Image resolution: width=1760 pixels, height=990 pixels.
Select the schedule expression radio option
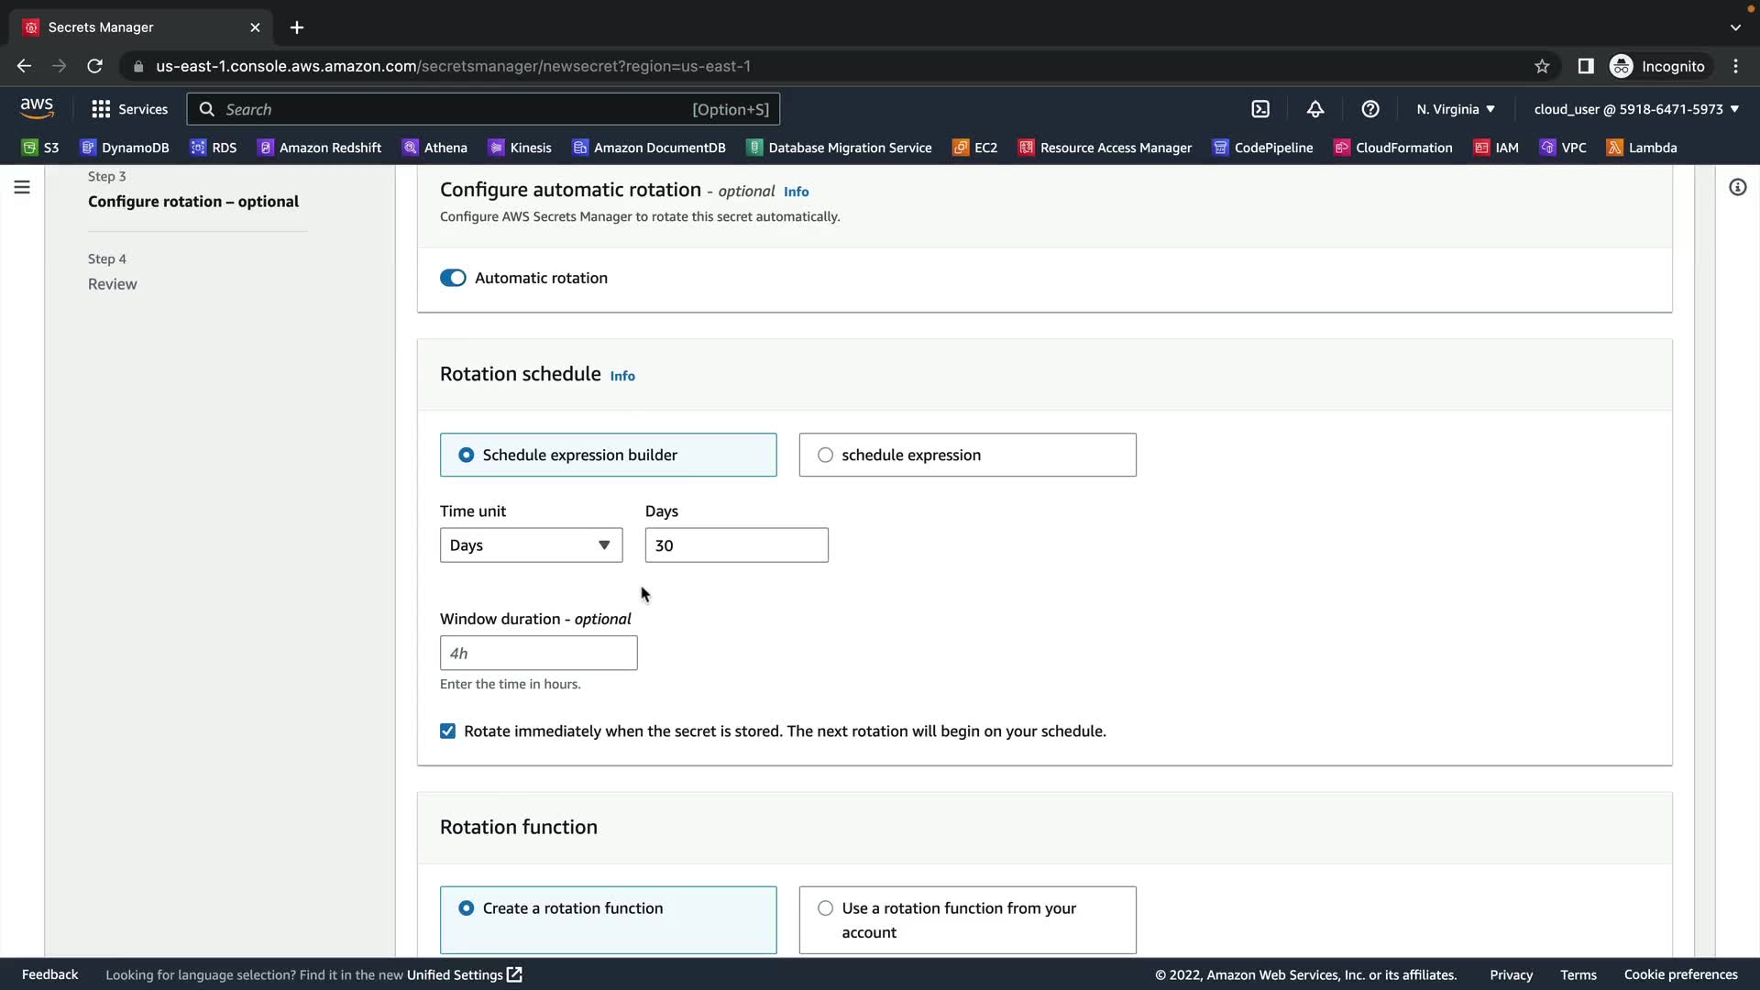[825, 455]
